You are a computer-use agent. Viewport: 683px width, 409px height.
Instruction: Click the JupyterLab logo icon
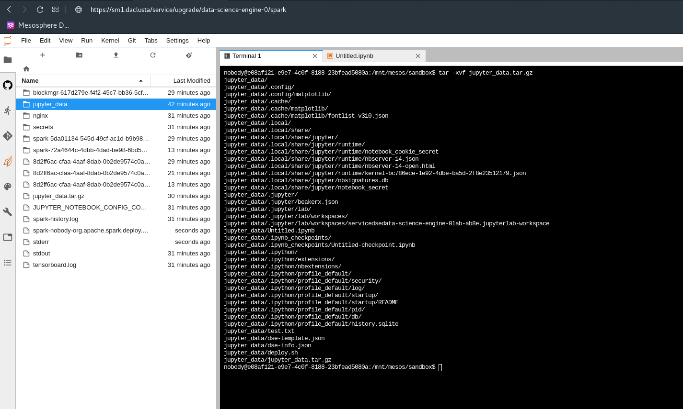pos(8,41)
